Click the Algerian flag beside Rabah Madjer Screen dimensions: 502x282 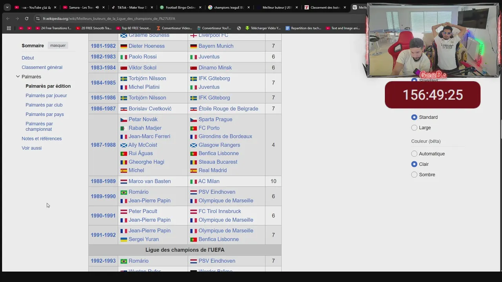pos(124,128)
